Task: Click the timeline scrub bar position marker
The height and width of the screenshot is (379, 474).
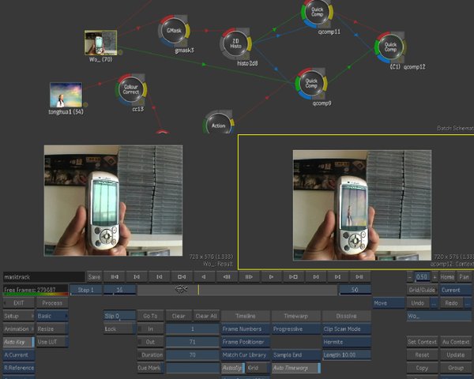Action: tap(180, 291)
